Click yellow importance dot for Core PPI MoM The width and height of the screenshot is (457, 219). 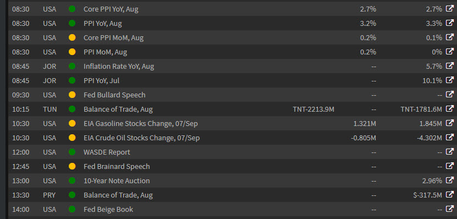pyautogui.click(x=72, y=37)
